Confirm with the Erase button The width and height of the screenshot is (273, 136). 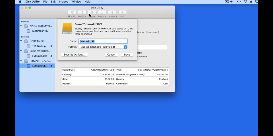127,55
